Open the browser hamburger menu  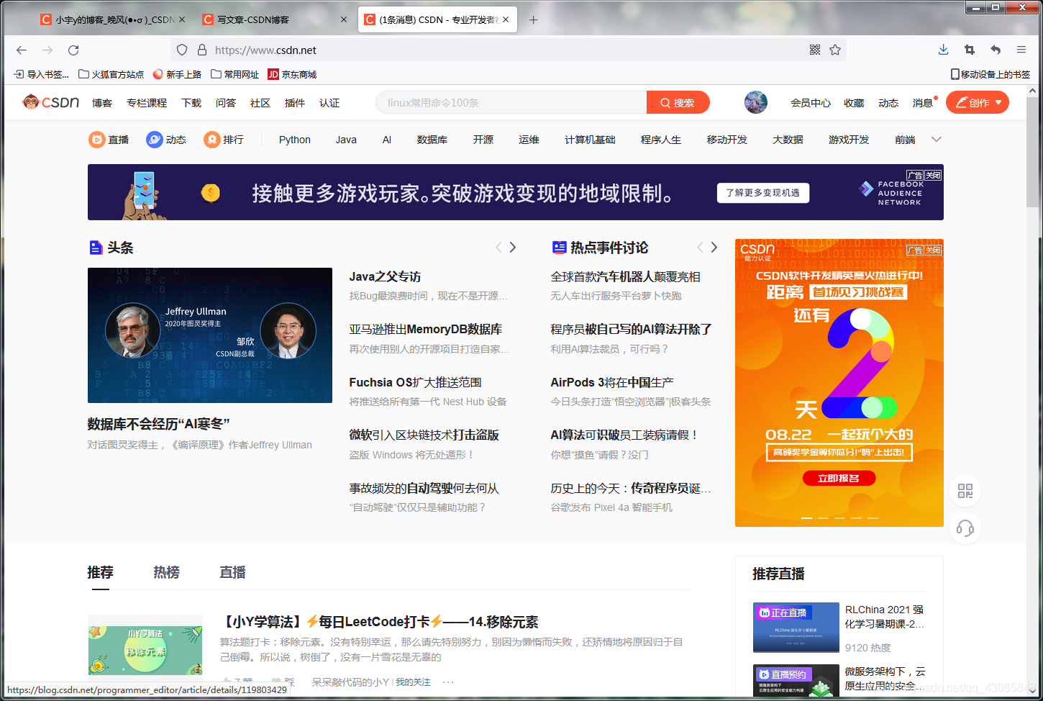pyautogui.click(x=1021, y=50)
